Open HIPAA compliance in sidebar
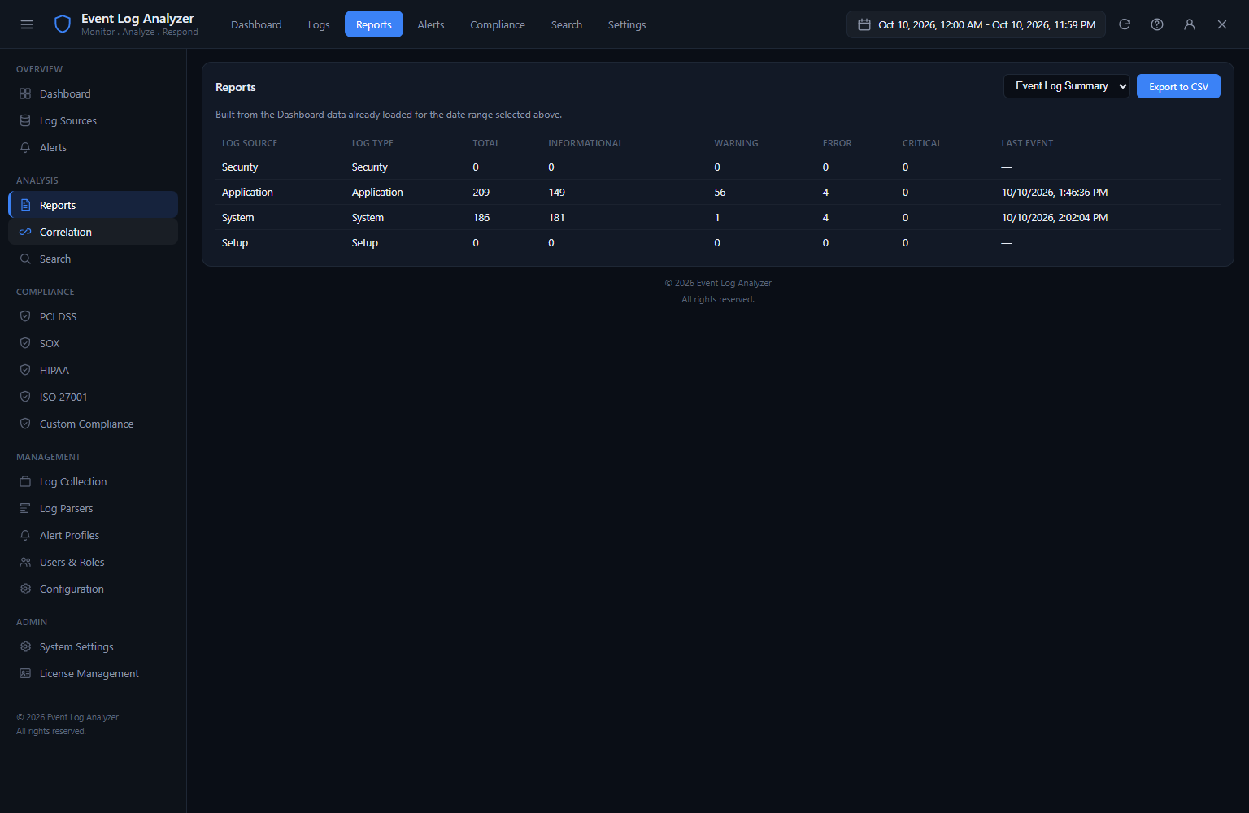 93,370
